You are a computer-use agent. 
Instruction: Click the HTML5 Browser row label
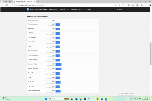[32, 33]
